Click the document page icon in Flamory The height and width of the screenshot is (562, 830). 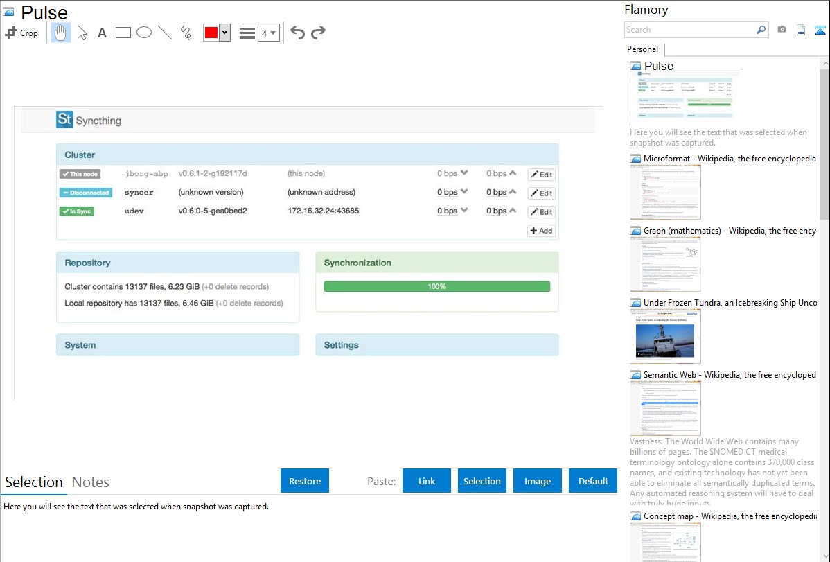pyautogui.click(x=801, y=30)
